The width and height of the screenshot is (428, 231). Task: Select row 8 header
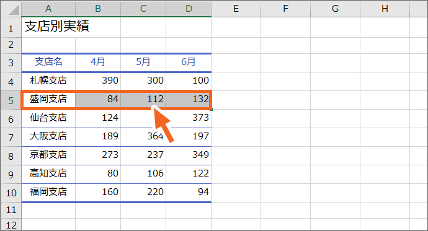tap(11, 155)
